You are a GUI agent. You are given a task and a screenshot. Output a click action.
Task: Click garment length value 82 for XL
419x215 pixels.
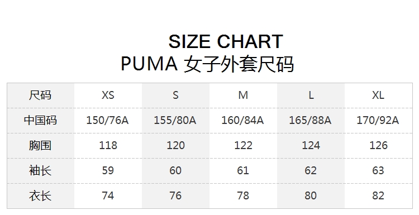(378, 196)
